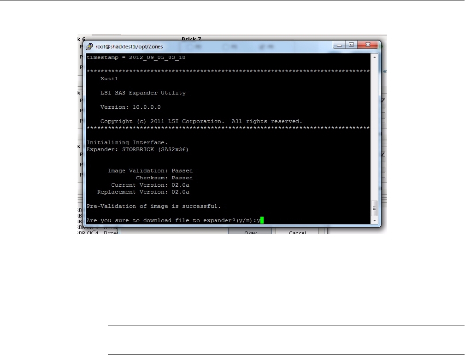The image size is (465, 360).
Task: Click the terminal scrollbar up arrow
Action: tap(374, 57)
